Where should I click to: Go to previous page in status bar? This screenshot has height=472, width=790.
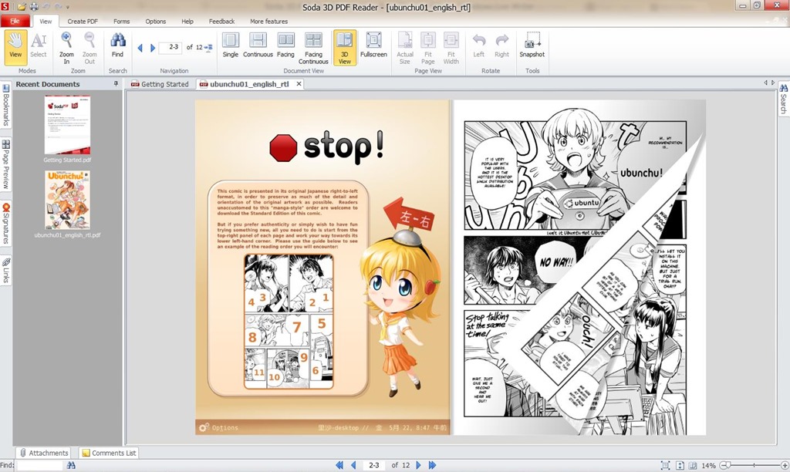(x=353, y=466)
